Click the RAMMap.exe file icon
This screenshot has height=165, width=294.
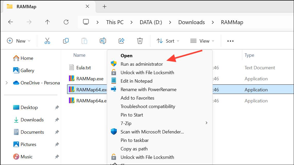point(72,79)
